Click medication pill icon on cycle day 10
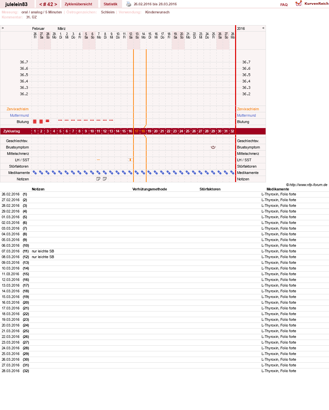The image size is (329, 410). [92, 173]
